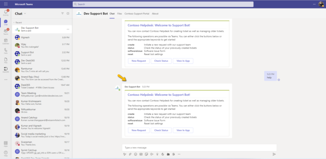The image size is (326, 159).
Task: Open the Teams section
Action: [6, 32]
